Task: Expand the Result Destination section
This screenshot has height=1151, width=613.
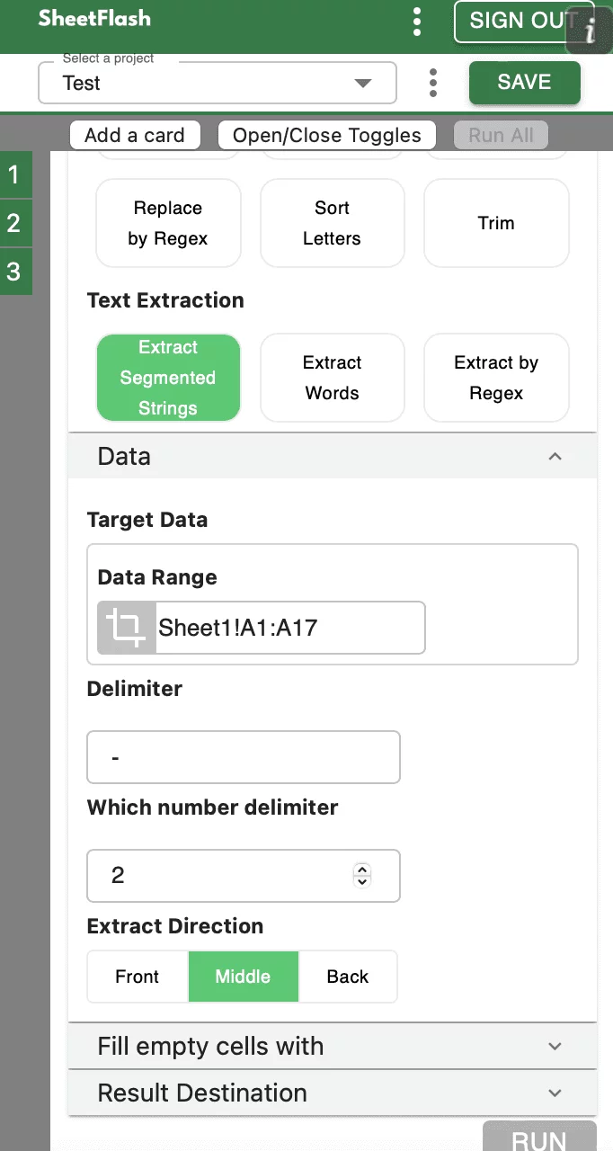Action: (555, 1093)
